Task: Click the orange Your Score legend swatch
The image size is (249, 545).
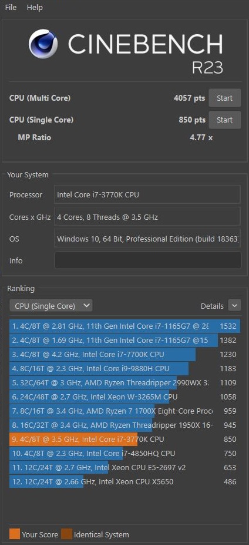Action: coord(15,534)
